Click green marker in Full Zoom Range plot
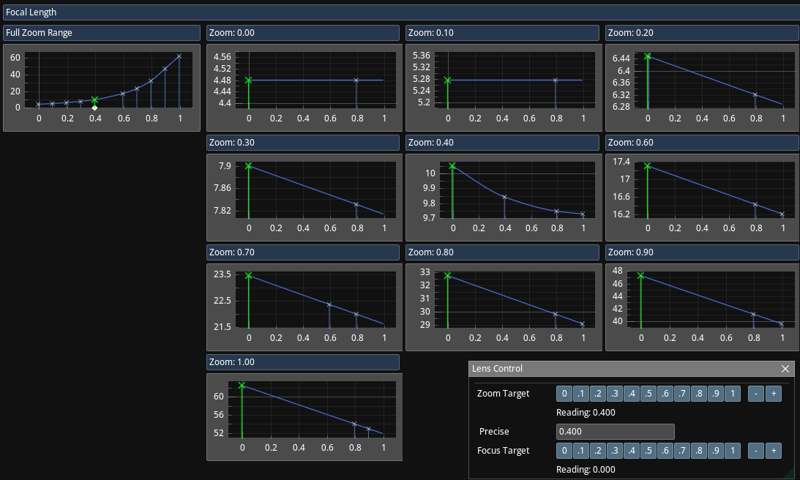Screen dimensions: 800x480 tap(94, 100)
